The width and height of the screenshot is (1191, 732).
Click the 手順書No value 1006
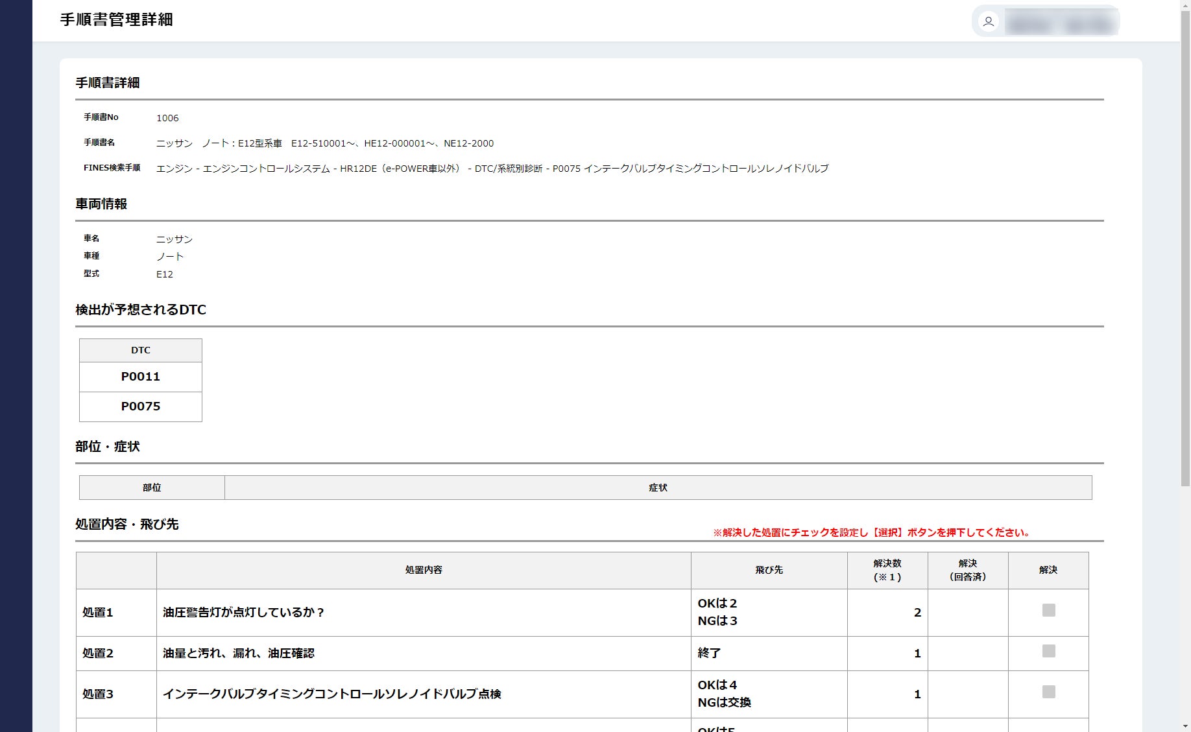pyautogui.click(x=167, y=118)
